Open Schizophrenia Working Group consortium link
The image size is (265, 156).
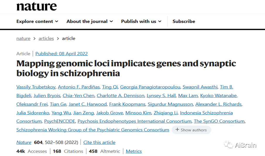coord(93,130)
